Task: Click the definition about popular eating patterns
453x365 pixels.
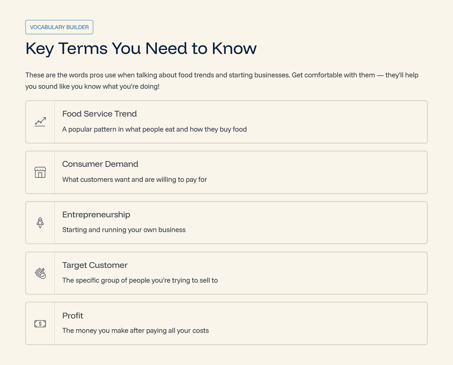Action: [155, 129]
